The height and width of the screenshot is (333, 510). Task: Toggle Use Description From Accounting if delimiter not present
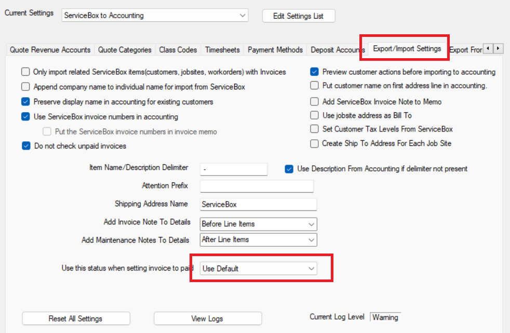click(289, 169)
